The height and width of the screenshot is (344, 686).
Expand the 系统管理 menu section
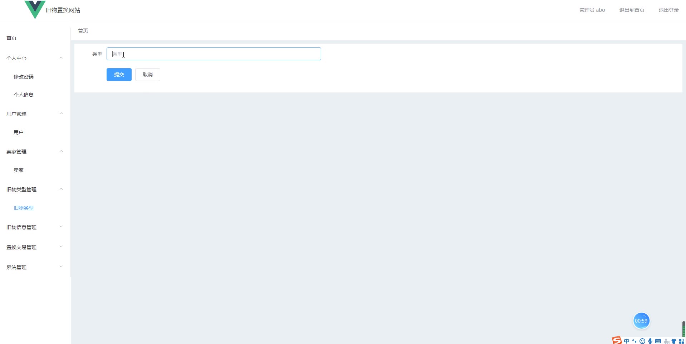click(35, 267)
